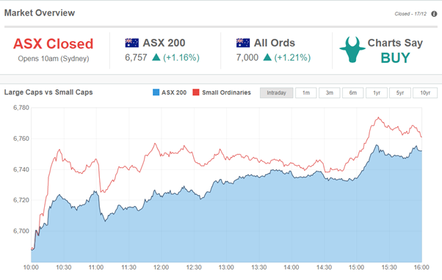Viewport: 442px width, 280px height.
Task: Toggle the blue ASX 200 legend swatch
Action: tap(156, 92)
